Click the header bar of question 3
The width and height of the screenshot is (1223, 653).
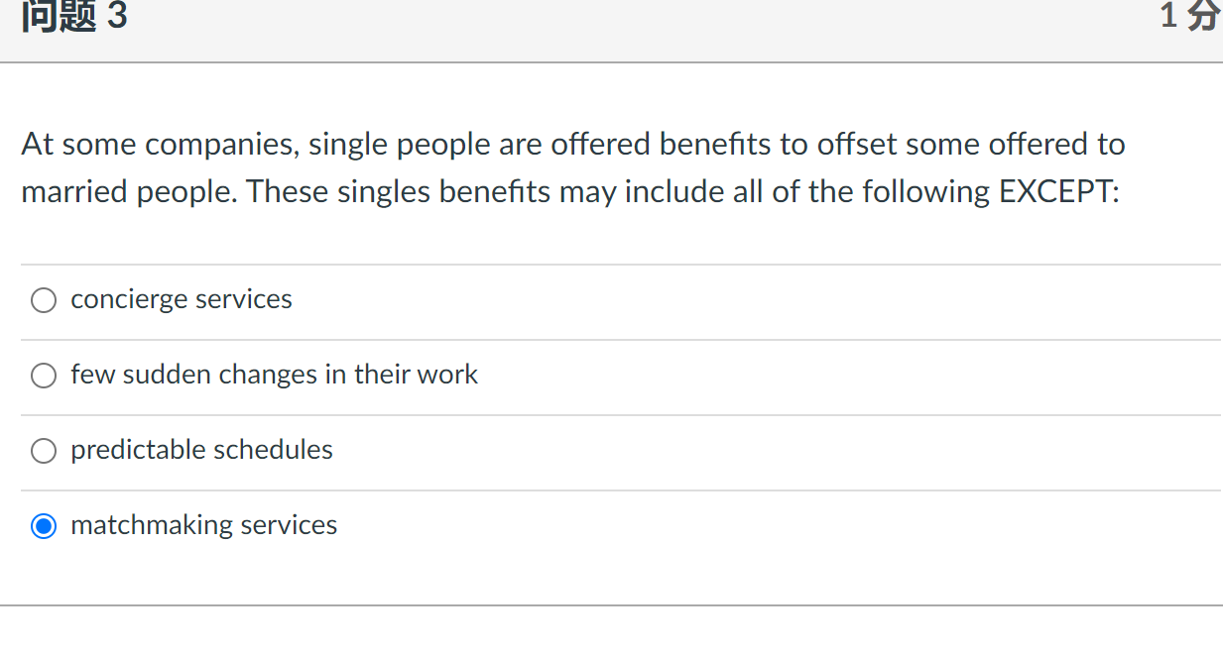[x=611, y=20]
